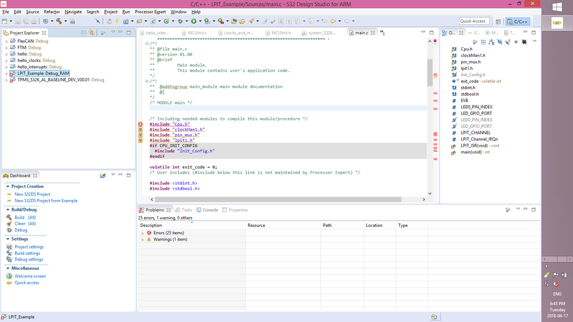Viewport: 573px width, 322px height.
Task: Expand the FlexCAN project tree
Action: 6,41
